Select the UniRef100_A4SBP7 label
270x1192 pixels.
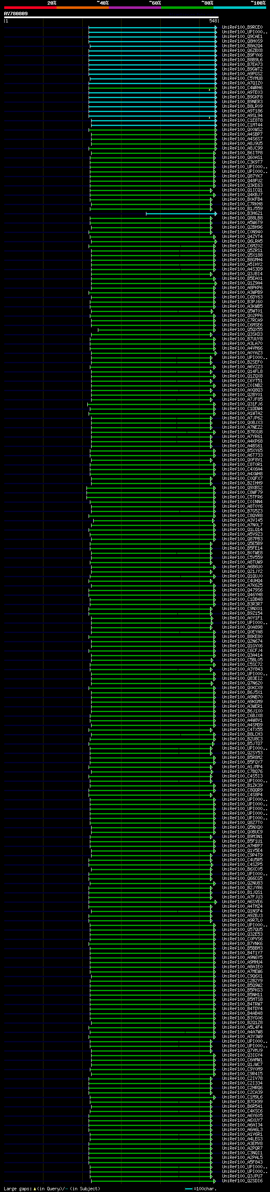(242, 134)
